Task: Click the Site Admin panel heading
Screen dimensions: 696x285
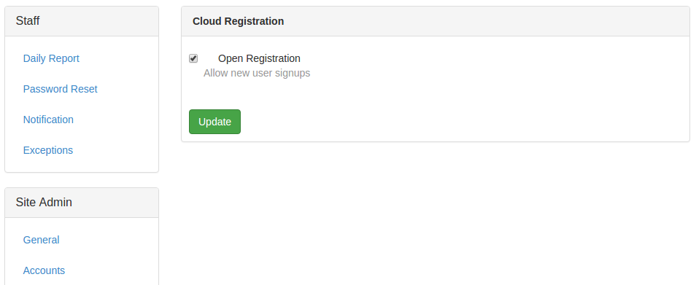Action: pyautogui.click(x=44, y=203)
